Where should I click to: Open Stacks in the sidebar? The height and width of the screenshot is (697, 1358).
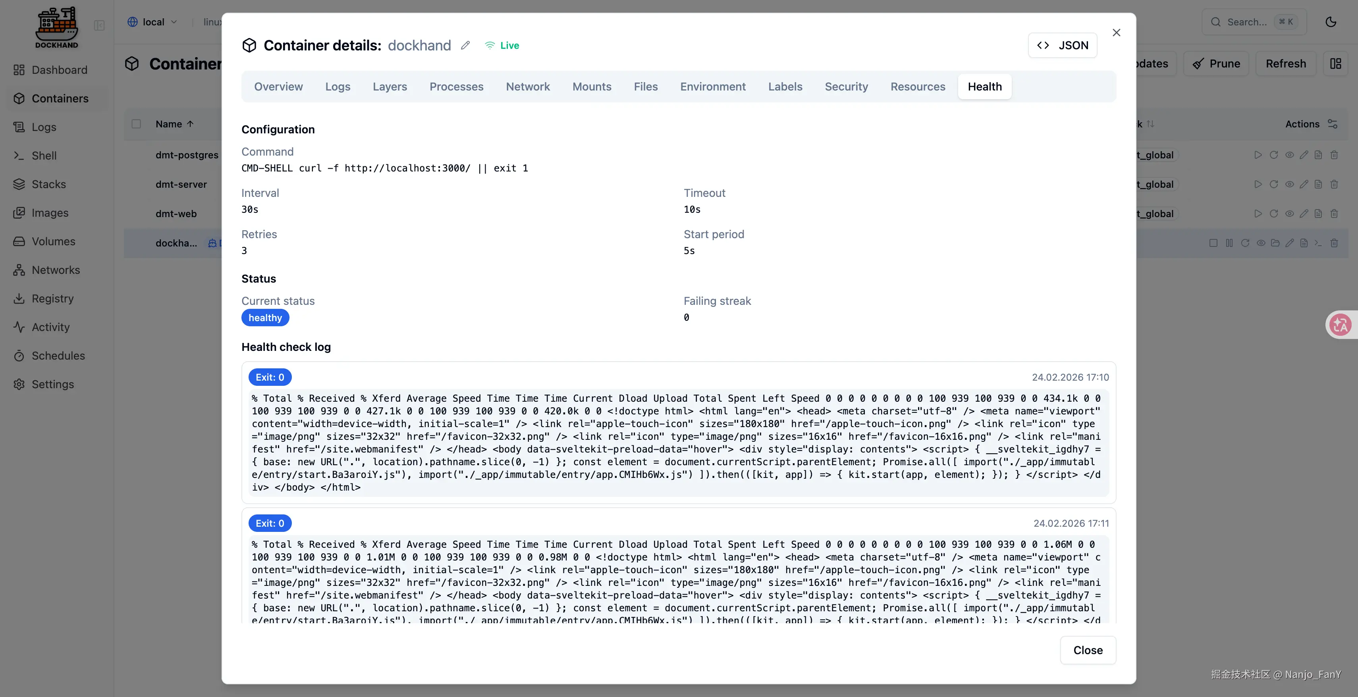point(48,185)
